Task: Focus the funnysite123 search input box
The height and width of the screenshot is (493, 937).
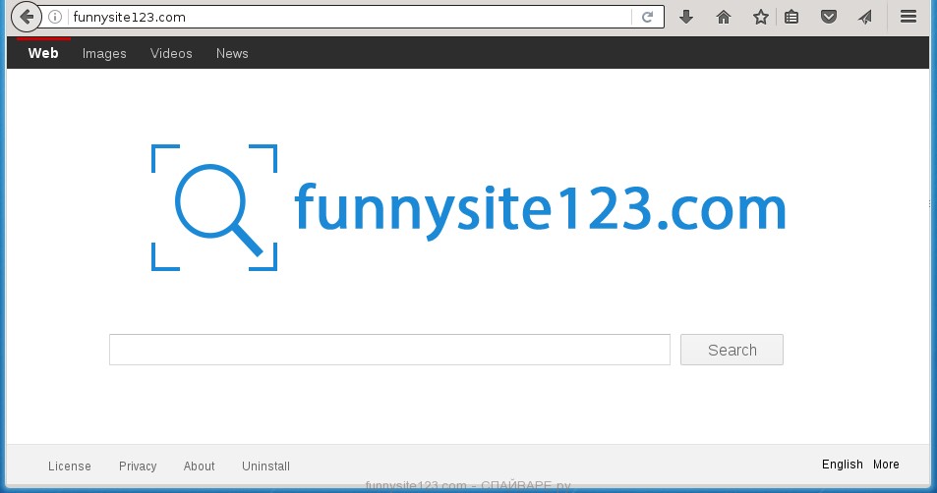Action: coord(389,350)
